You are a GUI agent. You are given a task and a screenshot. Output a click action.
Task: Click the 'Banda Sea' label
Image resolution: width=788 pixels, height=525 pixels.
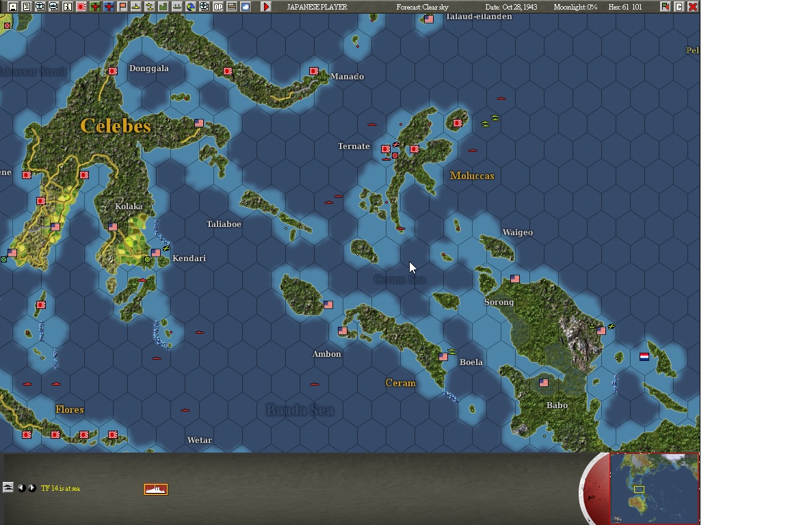click(300, 410)
